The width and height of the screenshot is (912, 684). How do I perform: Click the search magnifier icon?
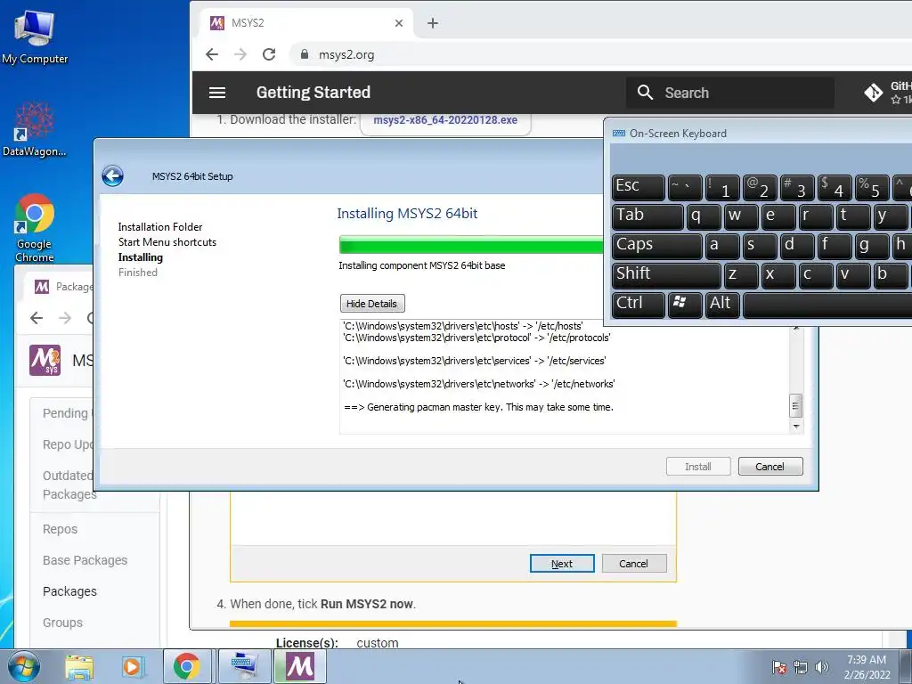(x=645, y=93)
